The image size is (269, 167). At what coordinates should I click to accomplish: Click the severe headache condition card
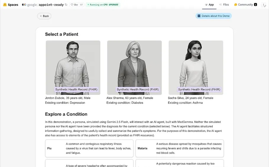tap(89, 163)
